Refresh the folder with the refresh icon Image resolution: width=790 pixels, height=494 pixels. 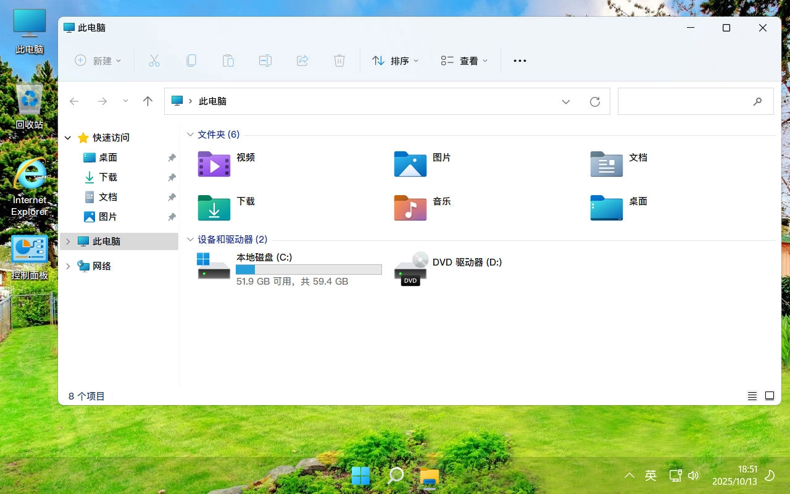point(594,101)
